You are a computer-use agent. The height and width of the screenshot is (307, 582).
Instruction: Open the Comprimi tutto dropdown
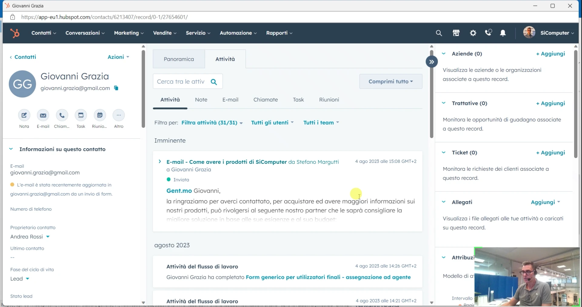(x=390, y=81)
